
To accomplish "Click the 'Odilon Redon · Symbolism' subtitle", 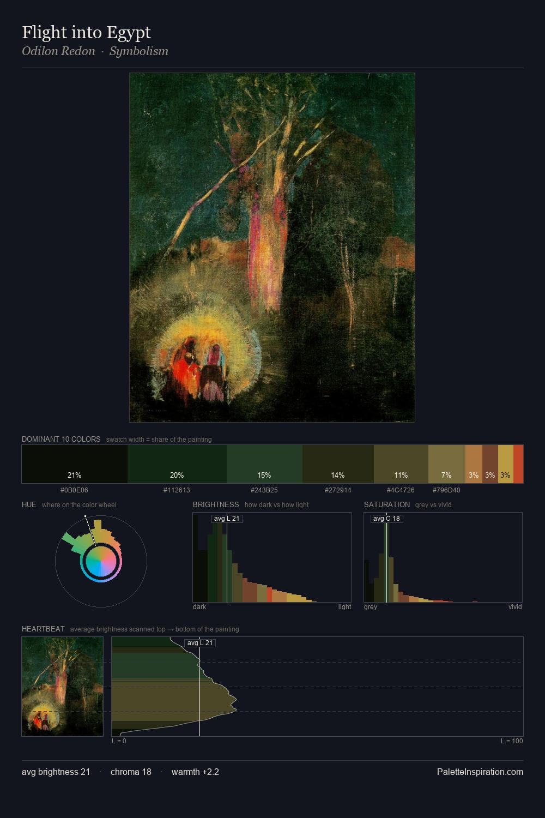I will tap(95, 51).
